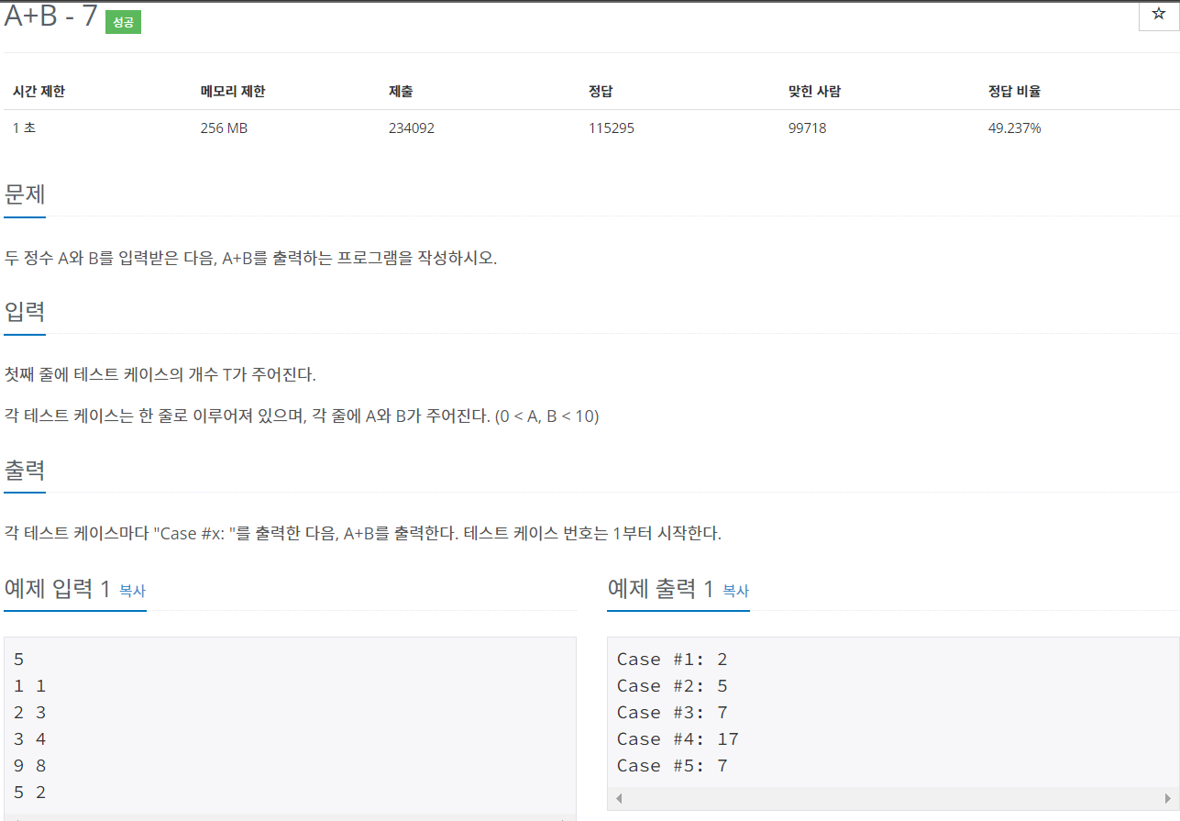Select the submission count 234092
The height and width of the screenshot is (821, 1180).
tap(412, 128)
